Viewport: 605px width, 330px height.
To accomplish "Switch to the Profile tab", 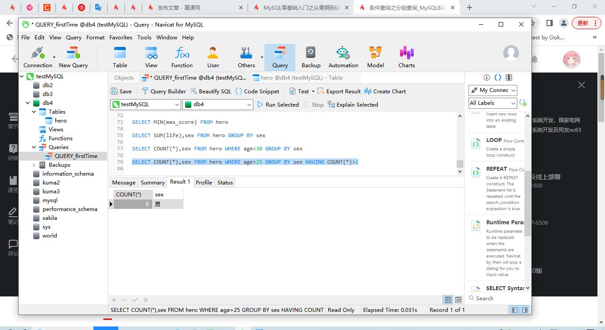I will tap(204, 182).
